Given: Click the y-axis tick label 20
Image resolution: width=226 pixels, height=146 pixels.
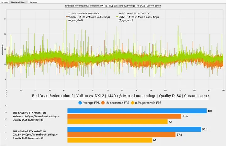Looking at the screenshot, I should click(5, 34).
